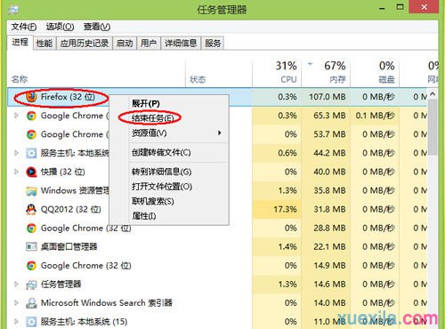This screenshot has height=329, width=445.
Task: Choose 结束任务(E) from context menu
Action: coord(152,118)
